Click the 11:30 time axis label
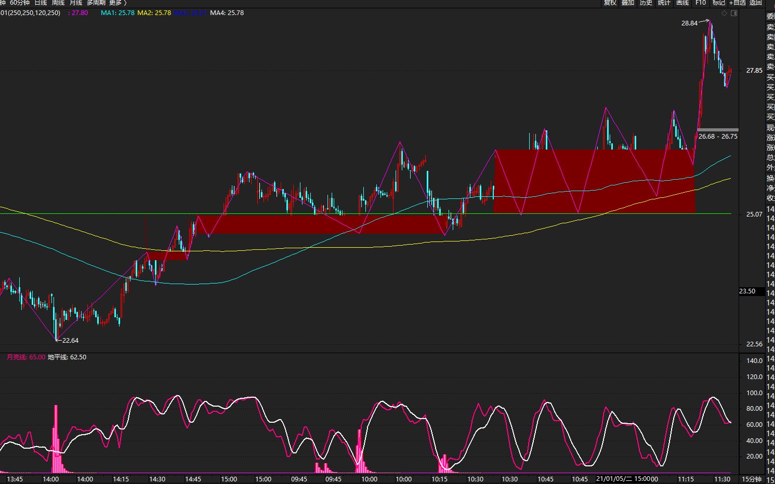Viewport: 775px width, 484px height. click(x=722, y=479)
